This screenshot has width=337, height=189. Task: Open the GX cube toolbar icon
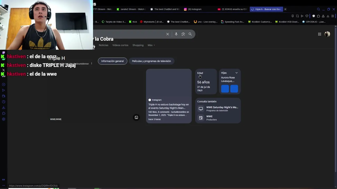pos(314,16)
